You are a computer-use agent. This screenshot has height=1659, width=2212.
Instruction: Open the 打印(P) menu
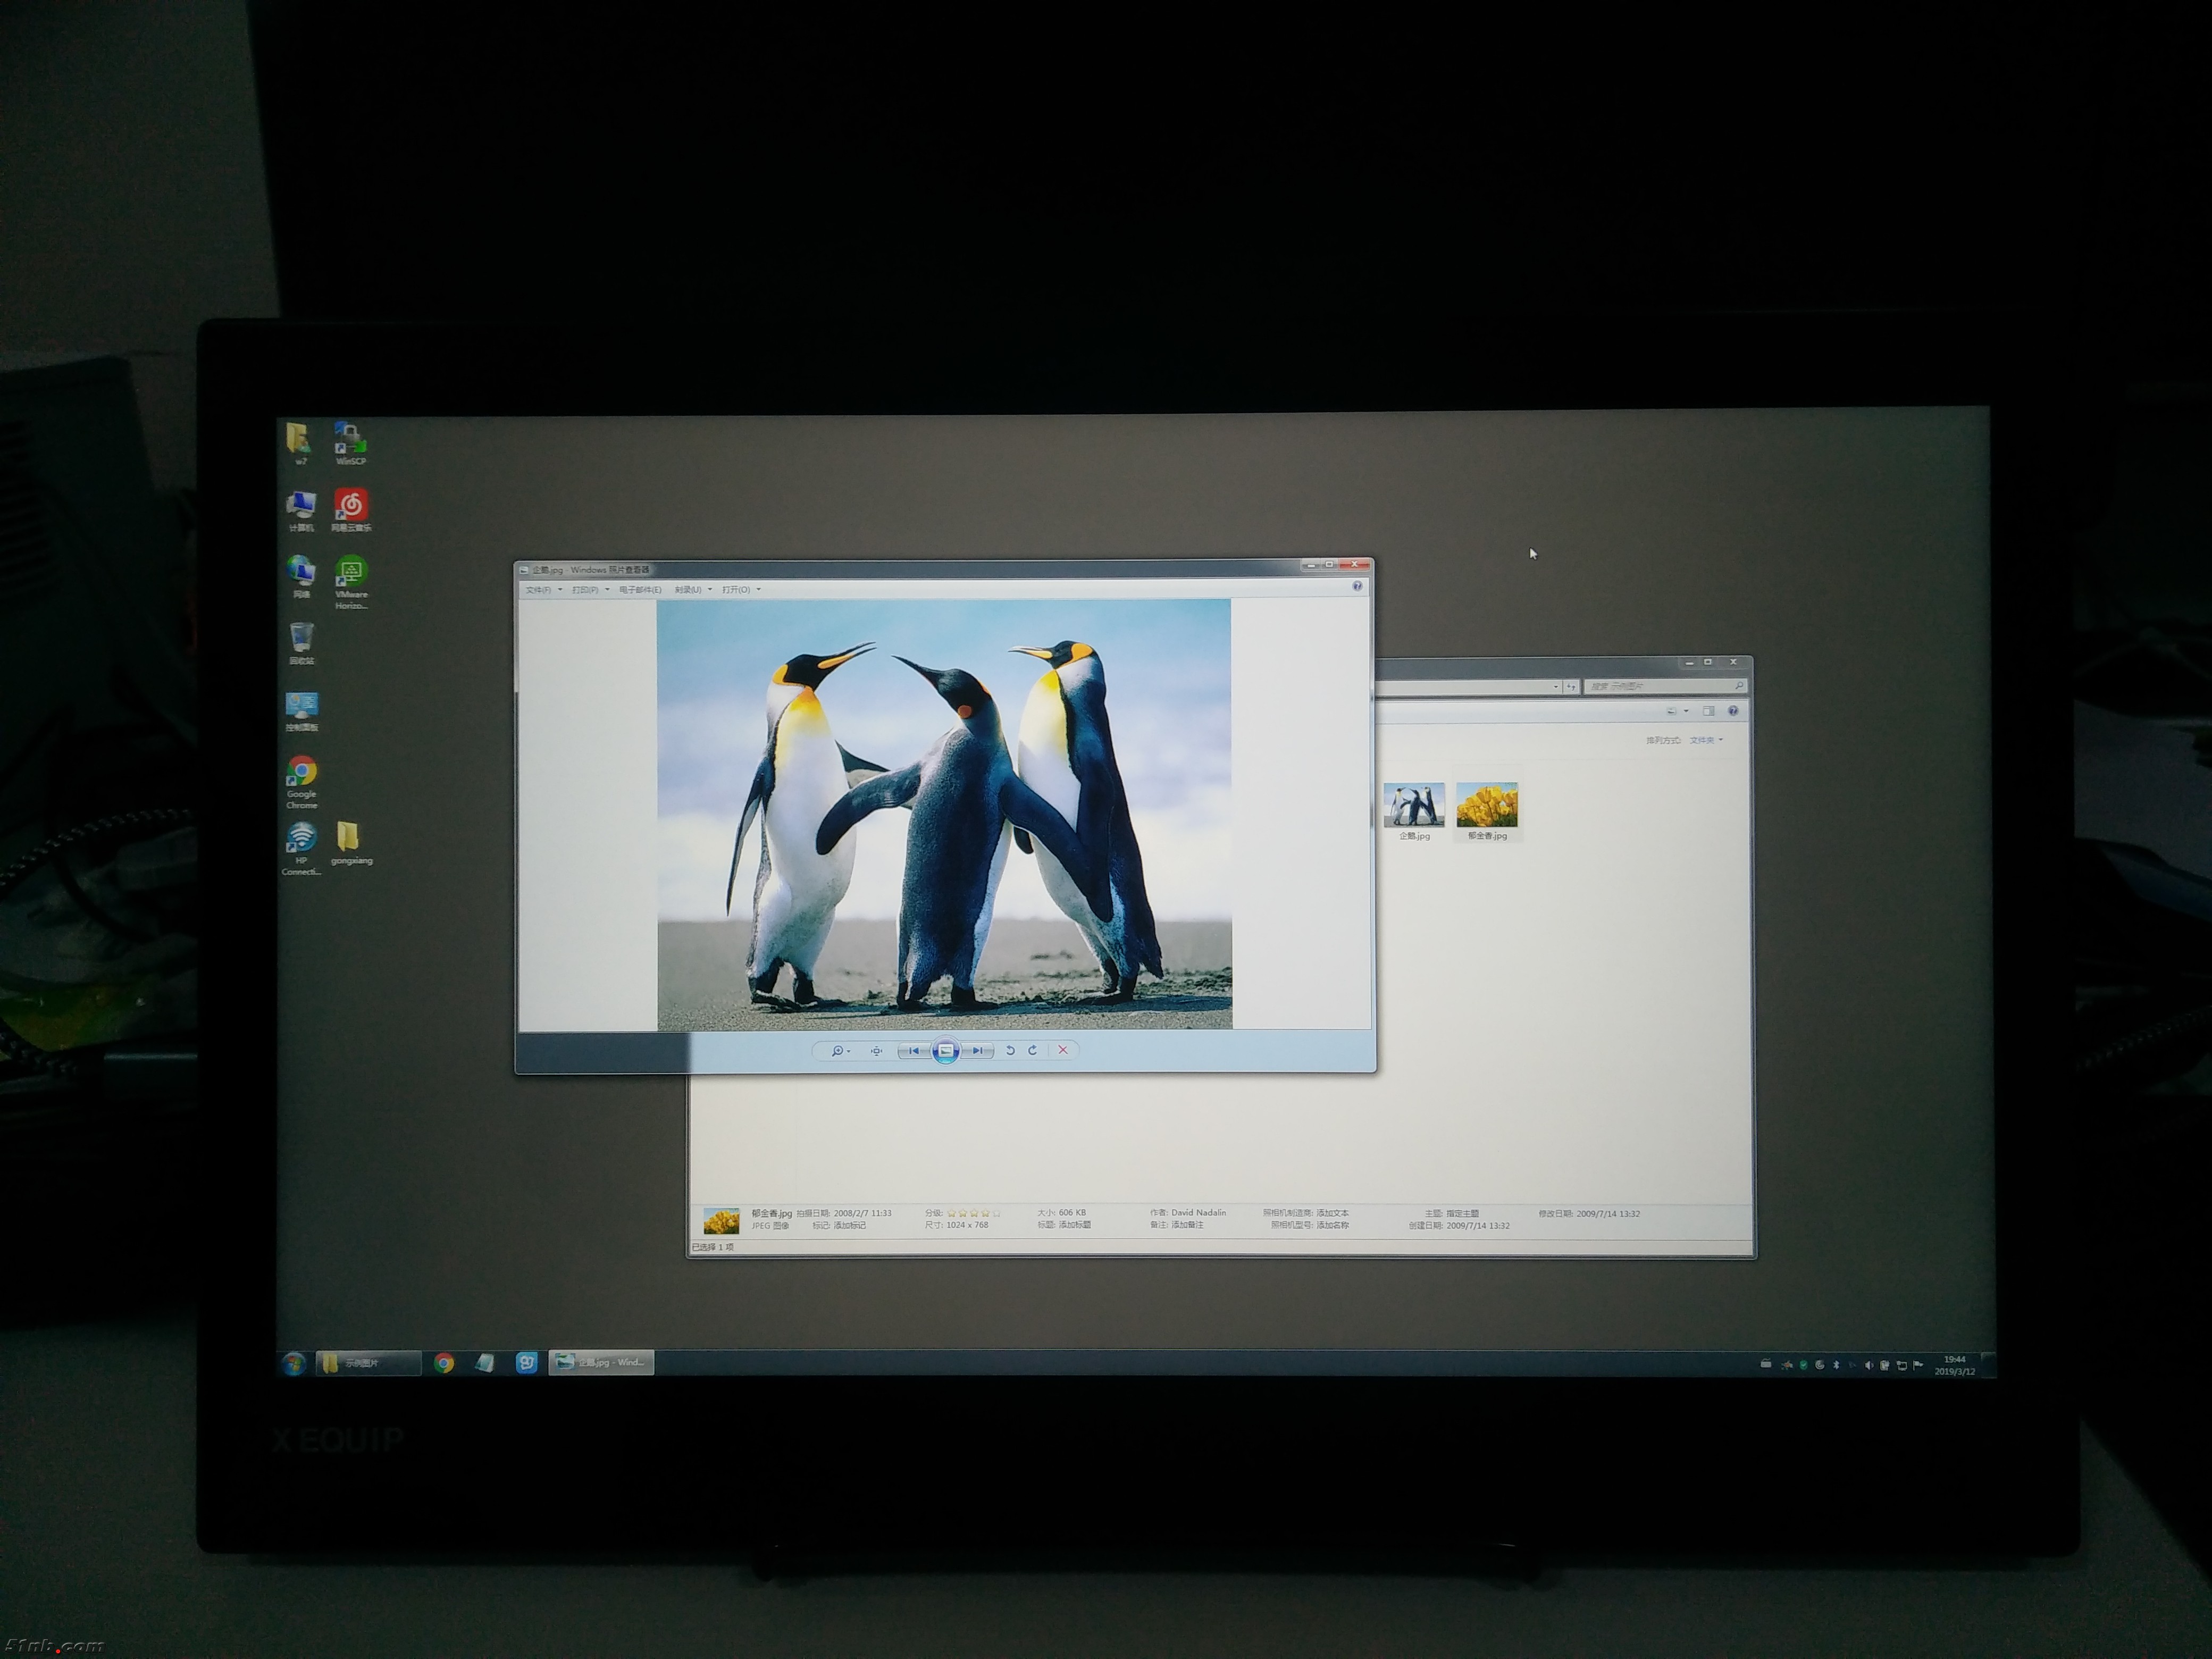(x=585, y=590)
